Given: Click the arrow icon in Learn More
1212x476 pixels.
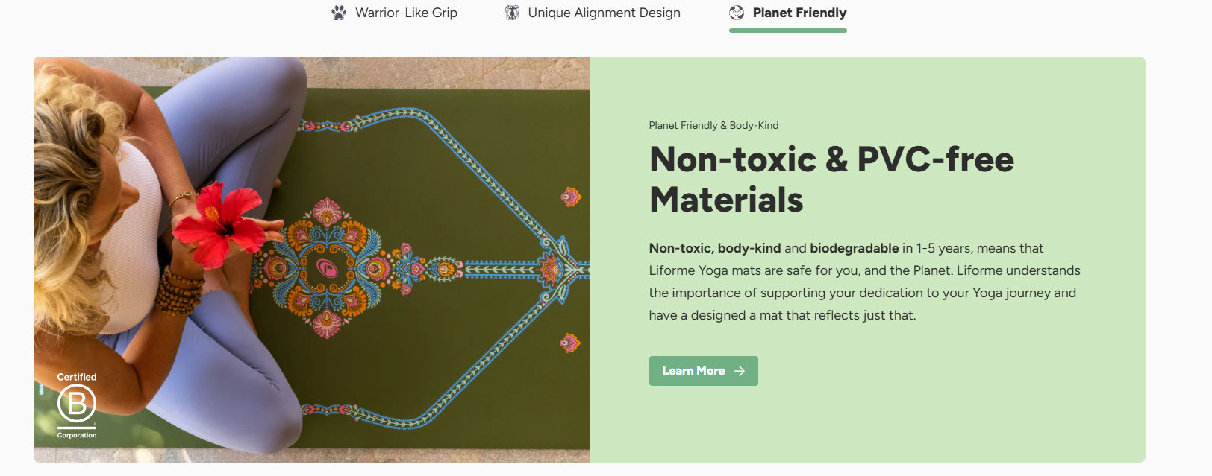Looking at the screenshot, I should tap(740, 371).
